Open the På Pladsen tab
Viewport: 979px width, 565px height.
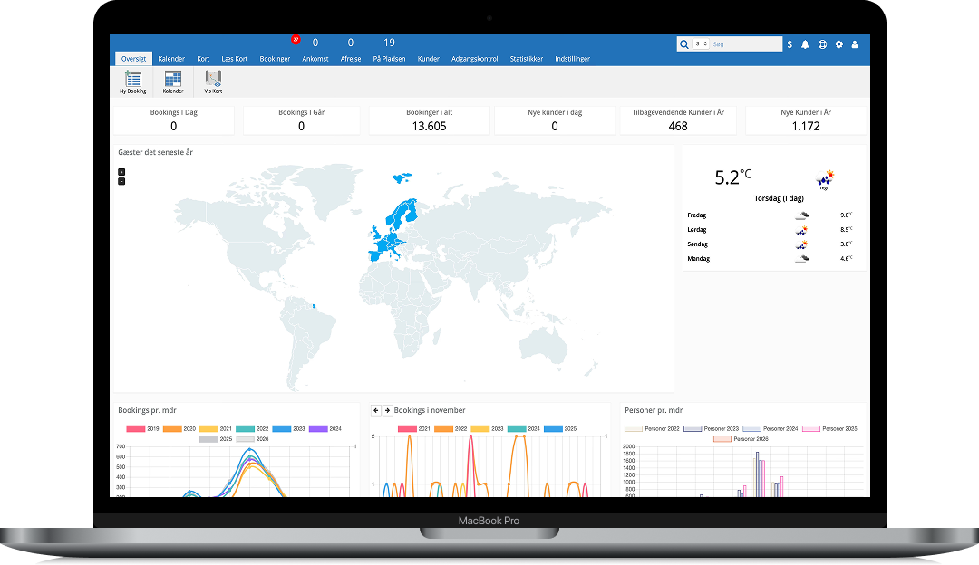pyautogui.click(x=389, y=59)
